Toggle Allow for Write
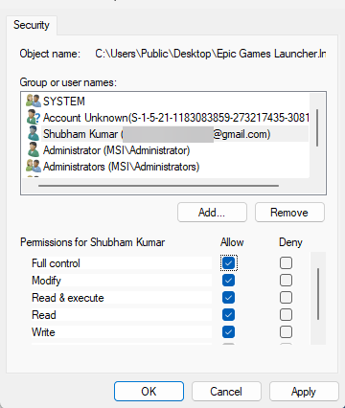 pos(228,332)
